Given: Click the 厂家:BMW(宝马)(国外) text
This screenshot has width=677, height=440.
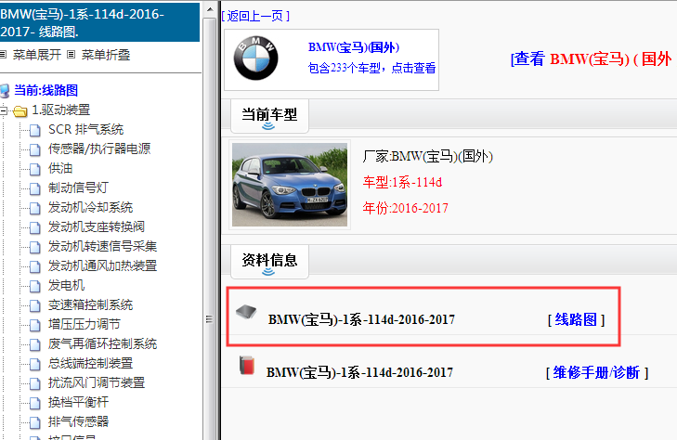Looking at the screenshot, I should 428,156.
